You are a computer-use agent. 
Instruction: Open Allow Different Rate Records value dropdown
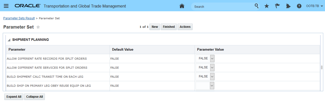coord(212,58)
